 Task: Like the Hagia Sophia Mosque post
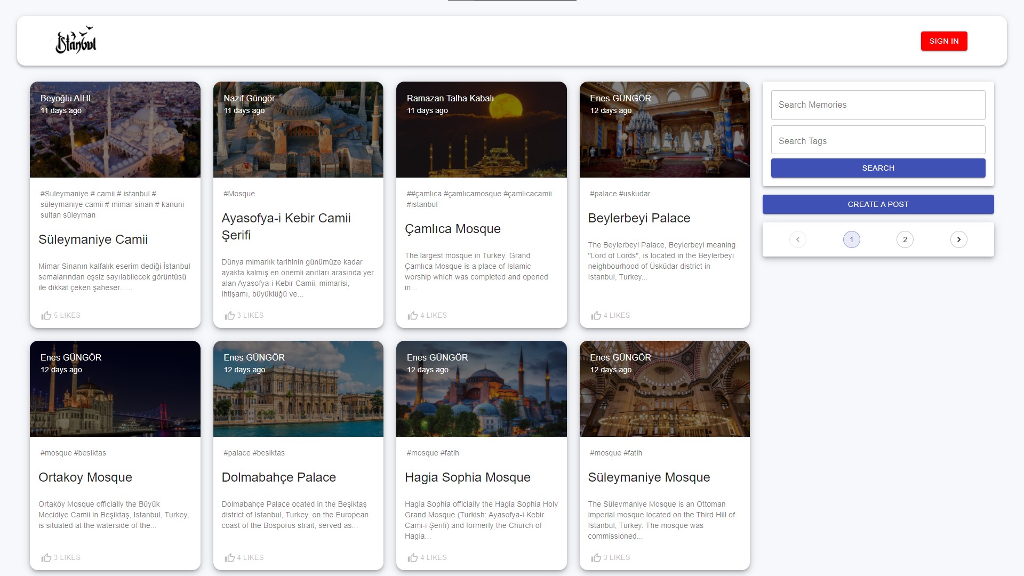pyautogui.click(x=427, y=558)
